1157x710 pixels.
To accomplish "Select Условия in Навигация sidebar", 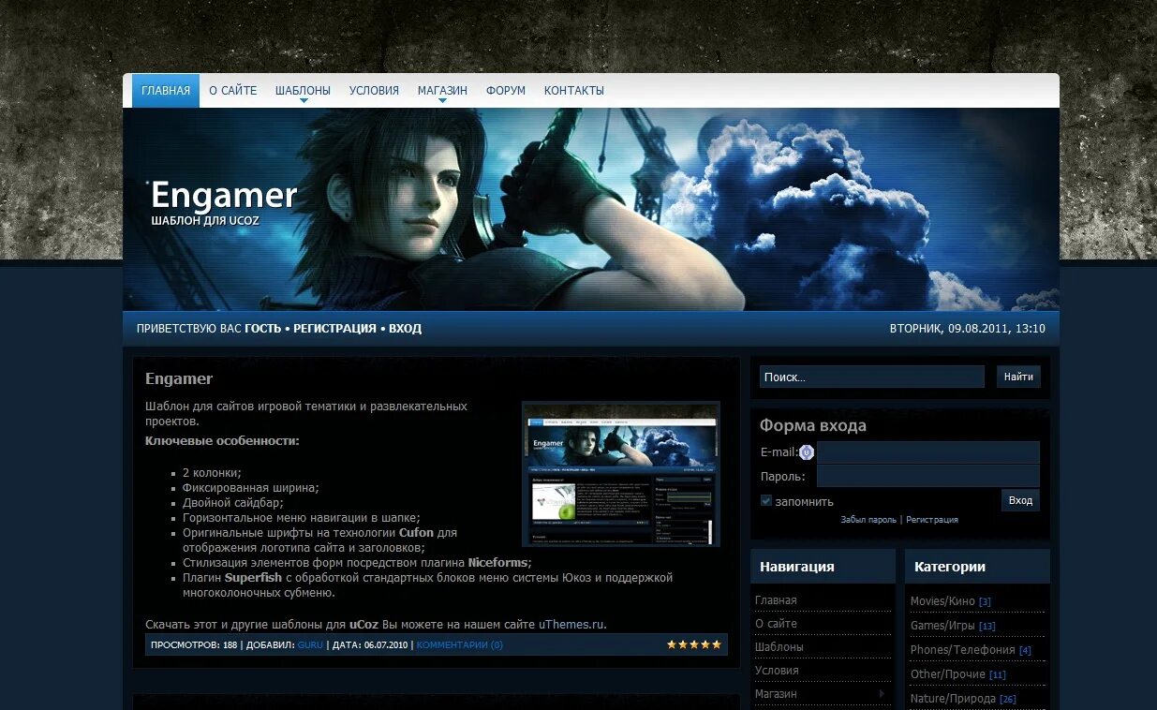I will [777, 671].
